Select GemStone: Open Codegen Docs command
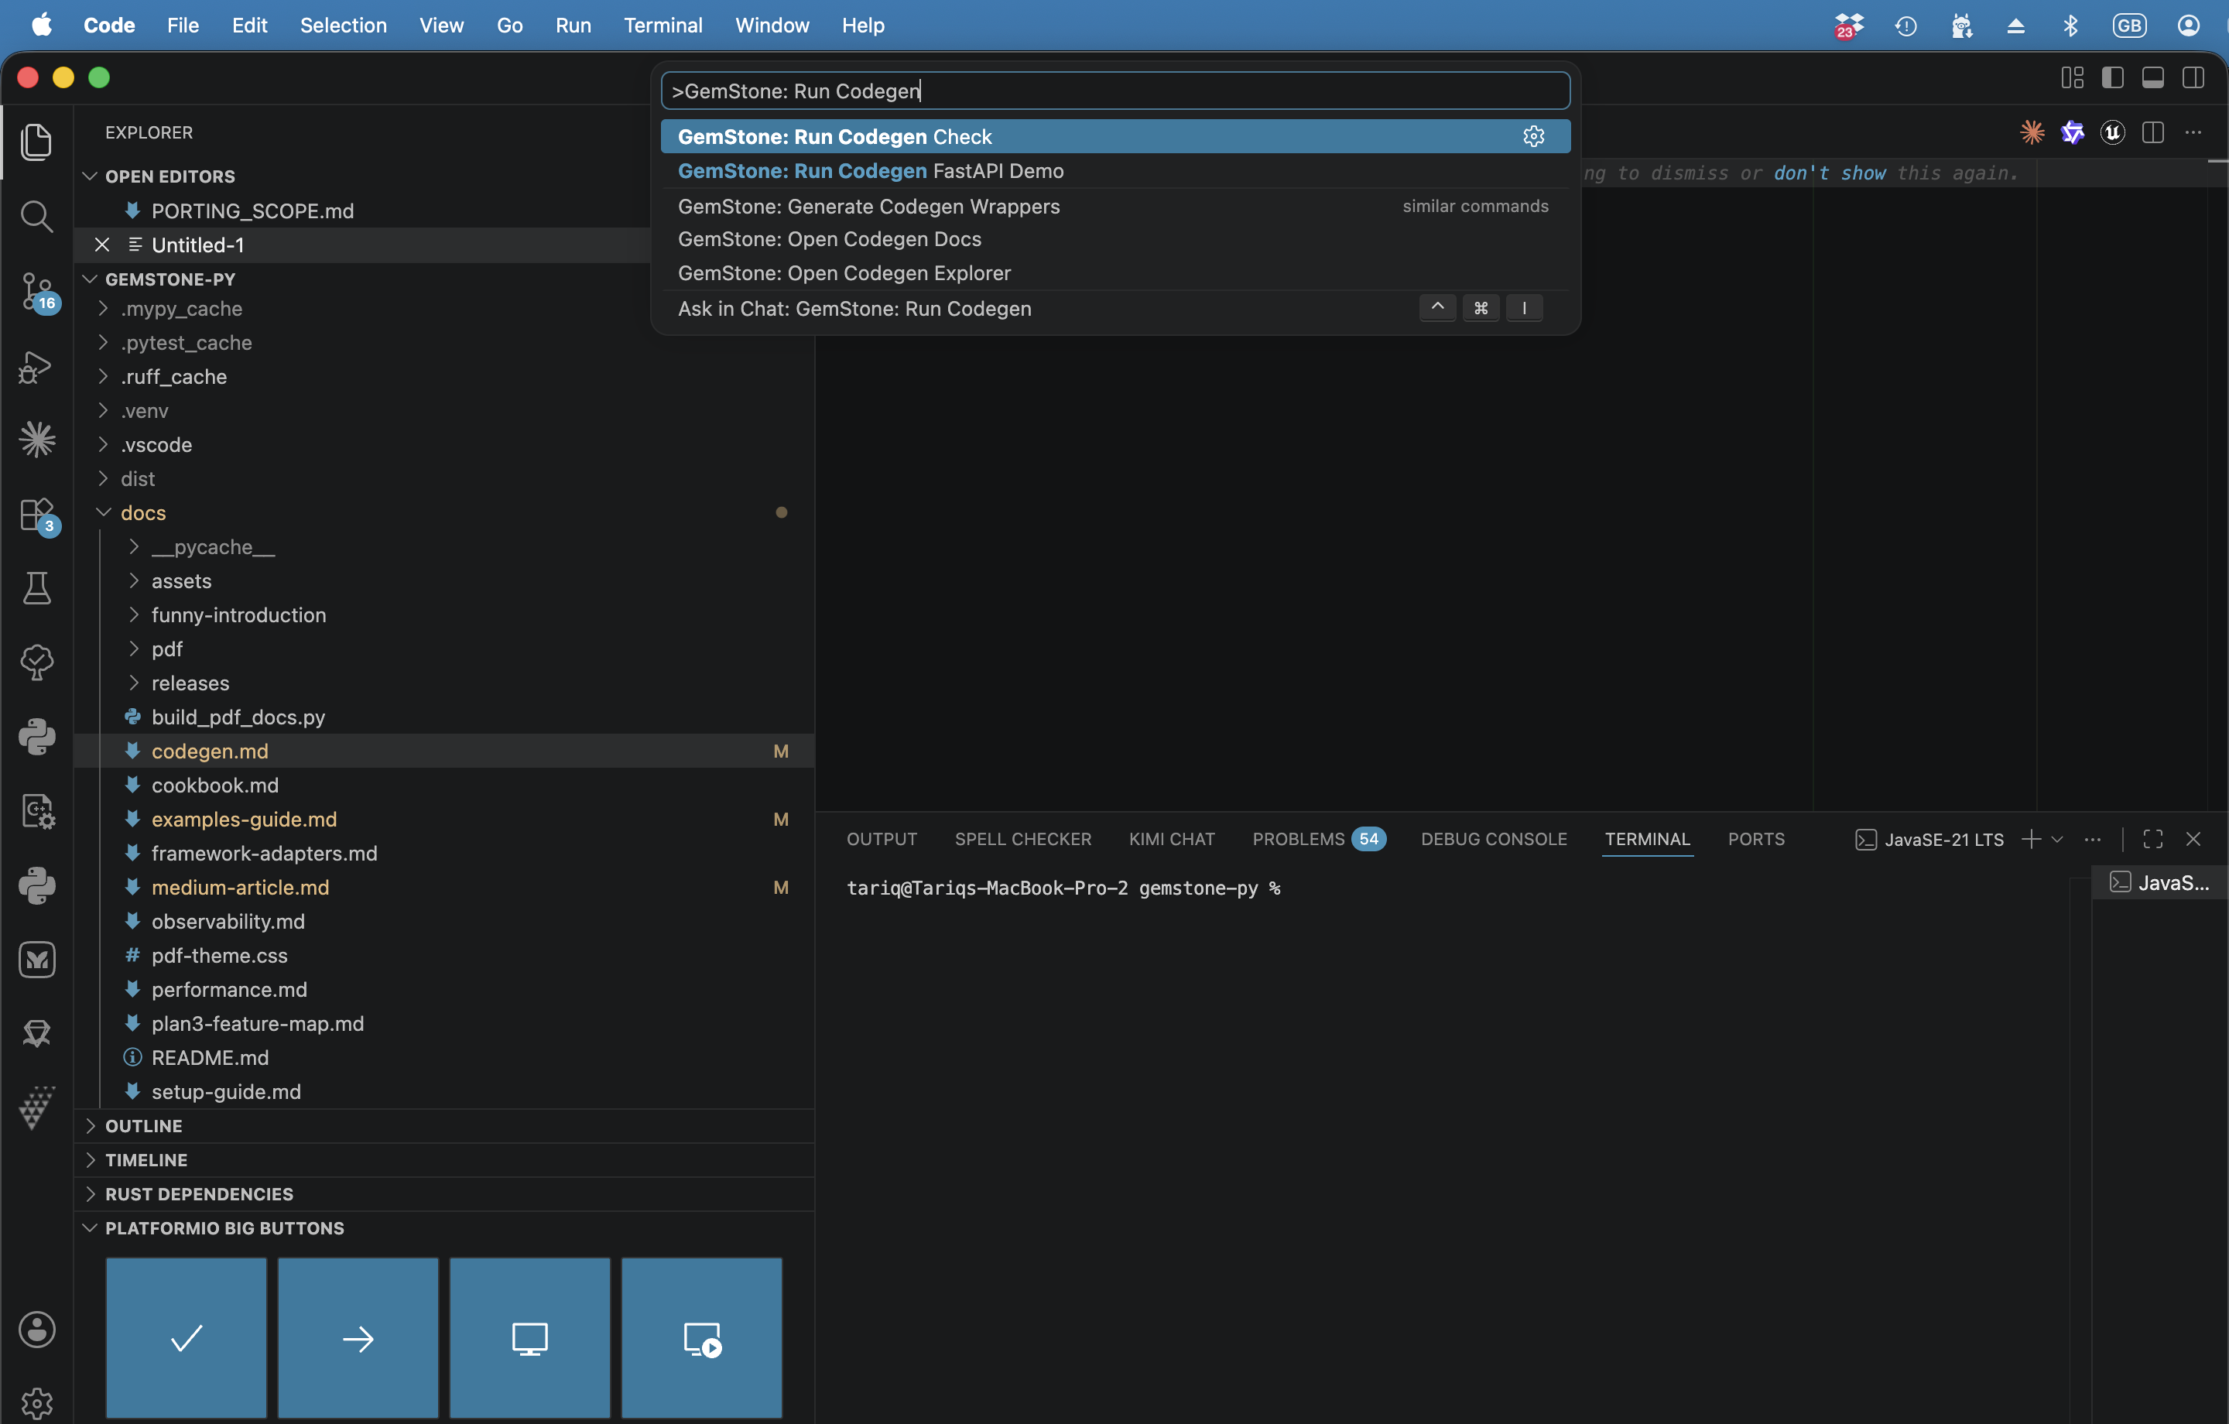The image size is (2229, 1424). (1114, 239)
